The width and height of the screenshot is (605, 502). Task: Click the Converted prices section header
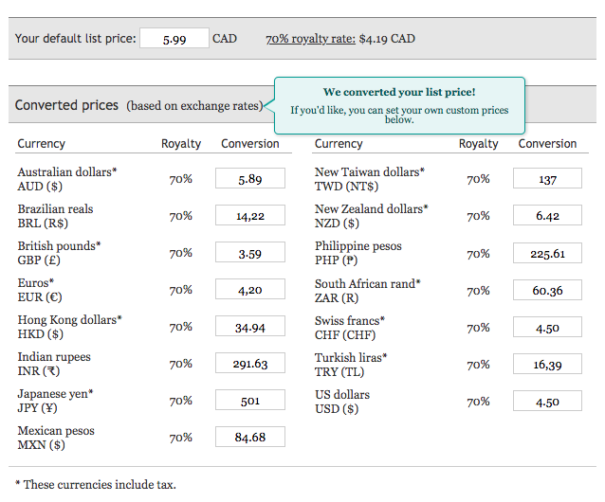coord(66,105)
